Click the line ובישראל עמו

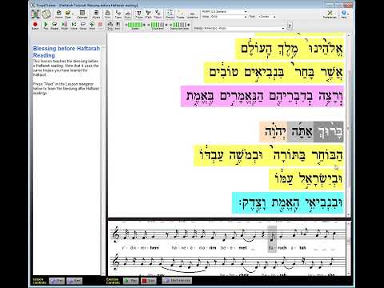click(x=306, y=179)
